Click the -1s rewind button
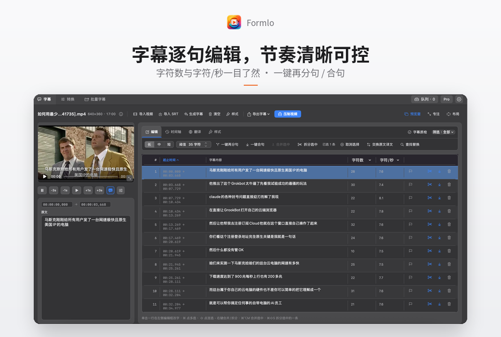The image size is (501, 337). pyautogui.click(x=65, y=190)
